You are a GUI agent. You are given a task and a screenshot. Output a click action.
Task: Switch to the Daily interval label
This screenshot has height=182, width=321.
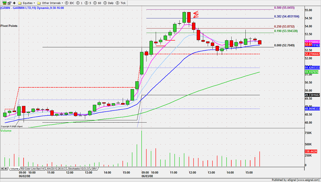click(x=111, y=3)
